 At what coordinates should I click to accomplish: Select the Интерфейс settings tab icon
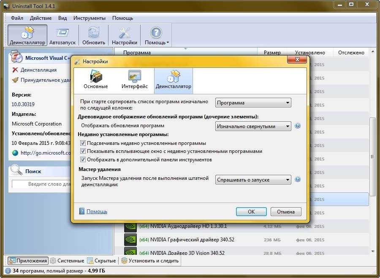[x=135, y=76]
